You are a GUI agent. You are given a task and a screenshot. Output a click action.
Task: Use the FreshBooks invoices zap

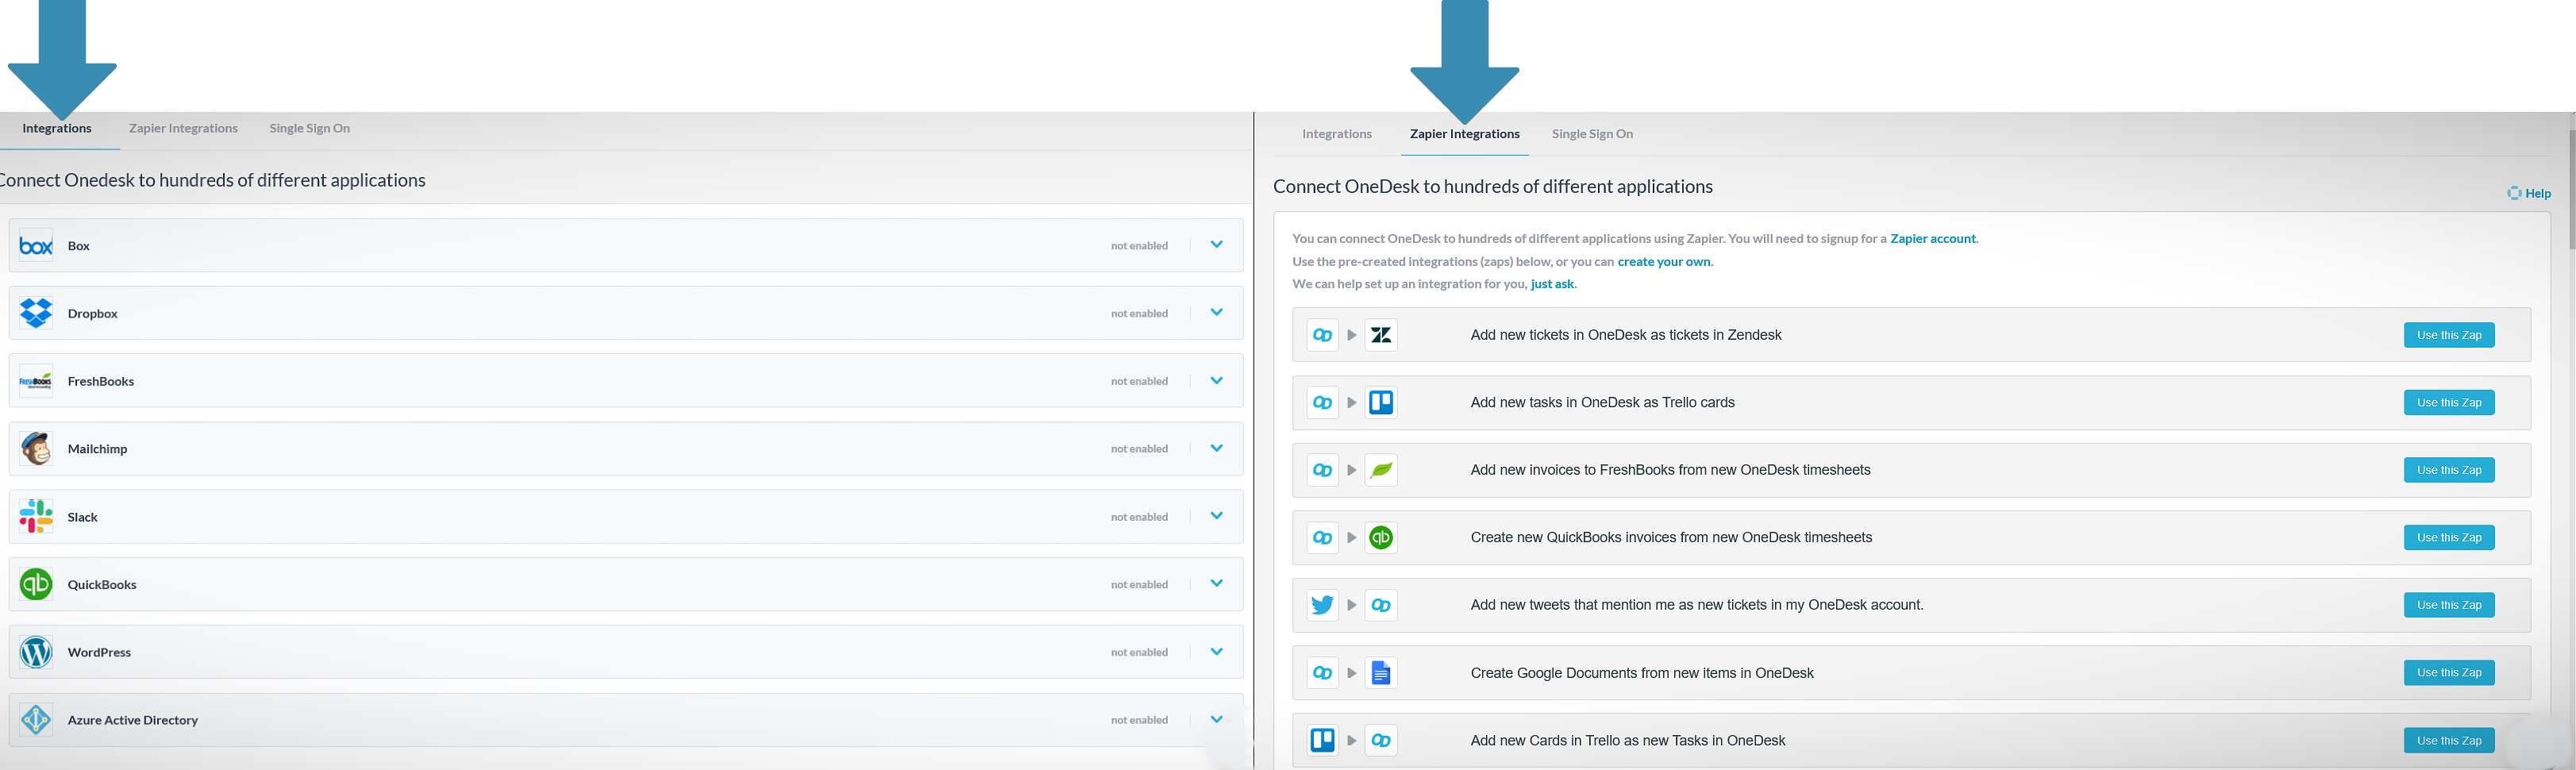coord(2448,470)
